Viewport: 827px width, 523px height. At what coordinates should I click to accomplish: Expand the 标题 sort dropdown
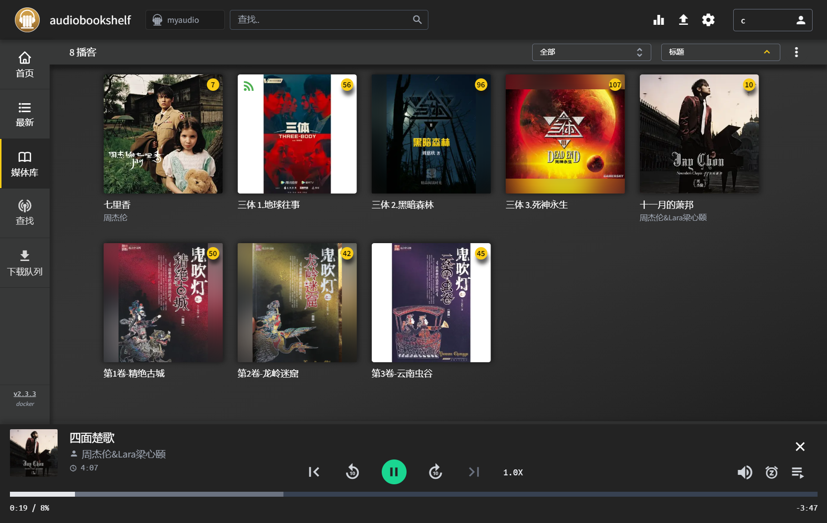point(720,52)
